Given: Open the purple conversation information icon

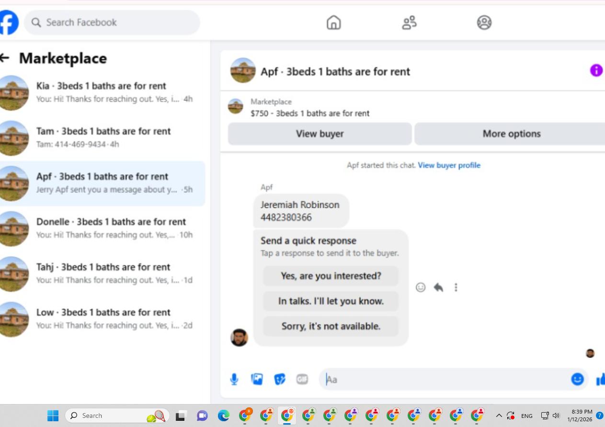Looking at the screenshot, I should [596, 70].
